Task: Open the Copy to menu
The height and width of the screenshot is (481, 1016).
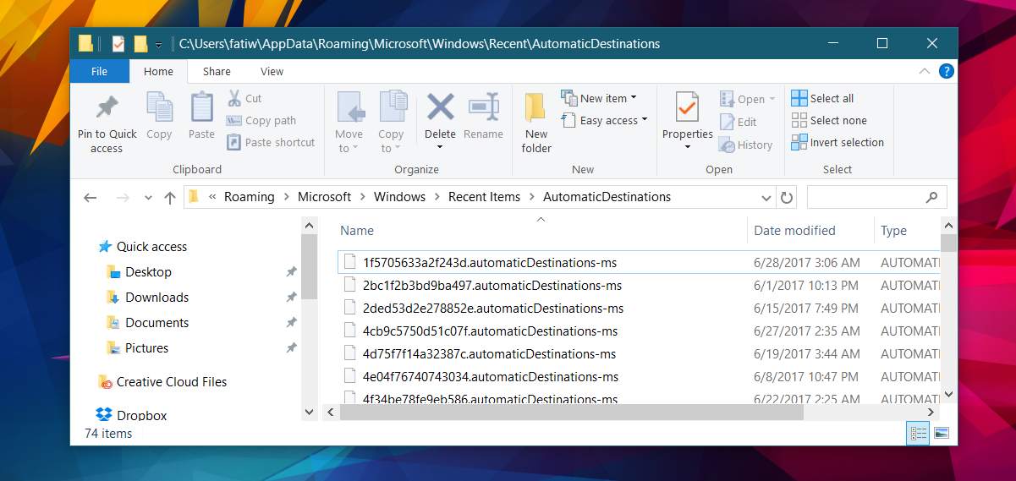Action: coord(391,123)
